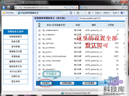
Task: Expand the address bar history dropdown
Action: pos(65,7)
